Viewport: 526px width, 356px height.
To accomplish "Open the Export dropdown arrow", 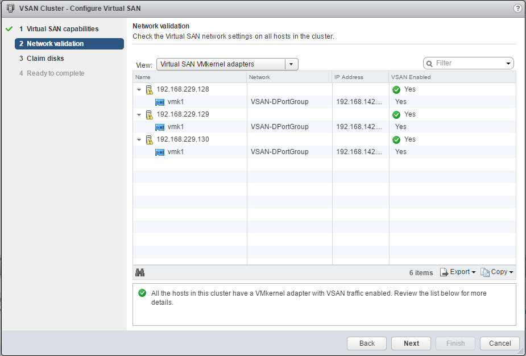I will pyautogui.click(x=474, y=272).
